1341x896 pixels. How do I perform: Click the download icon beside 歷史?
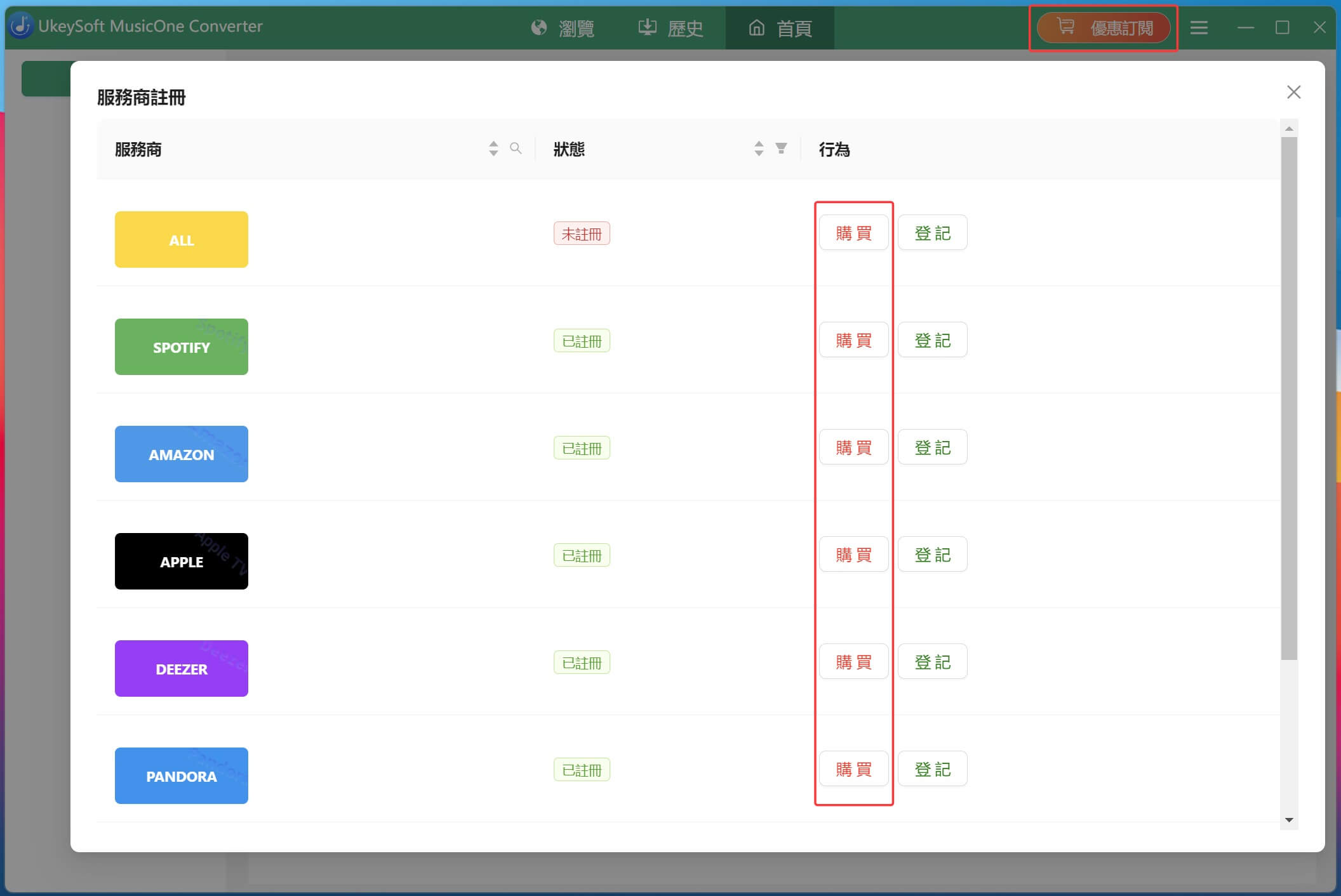point(646,27)
